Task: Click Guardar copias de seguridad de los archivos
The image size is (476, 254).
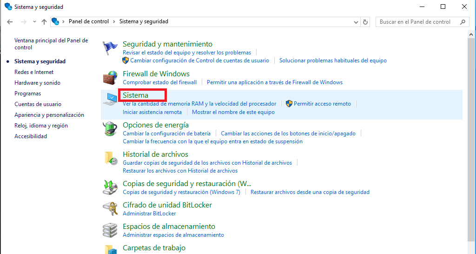Action: (207, 163)
